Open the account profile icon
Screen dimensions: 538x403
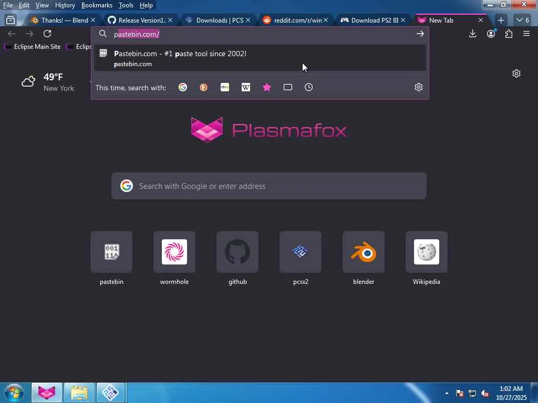pos(491,34)
